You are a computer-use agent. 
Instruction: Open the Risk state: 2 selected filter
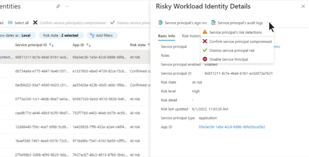(x=61, y=35)
